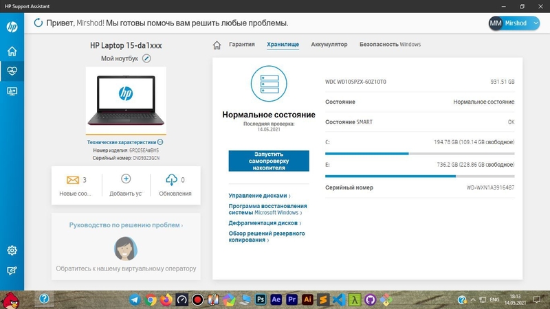550x309 pixels.
Task: Open Telegram from the taskbar
Action: [x=135, y=300]
